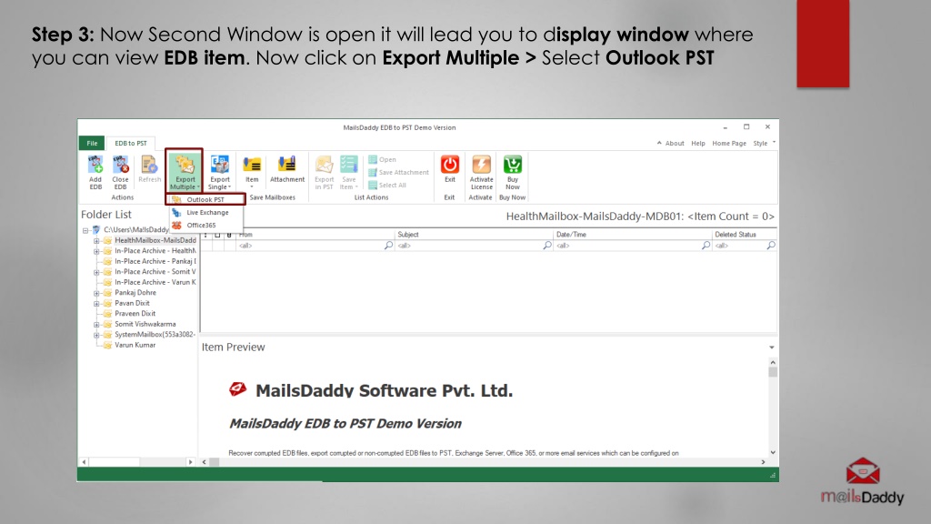Image resolution: width=931 pixels, height=524 pixels.
Task: Open the Style dropdown
Action: (x=764, y=143)
